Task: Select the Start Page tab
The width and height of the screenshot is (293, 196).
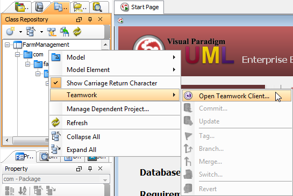Action: [139, 8]
